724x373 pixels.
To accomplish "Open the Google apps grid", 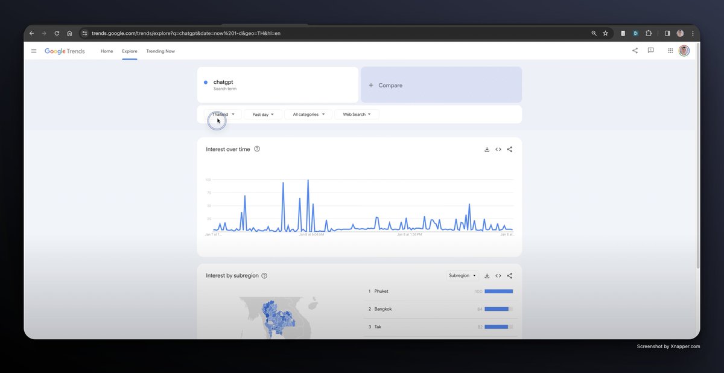I will [x=670, y=51].
